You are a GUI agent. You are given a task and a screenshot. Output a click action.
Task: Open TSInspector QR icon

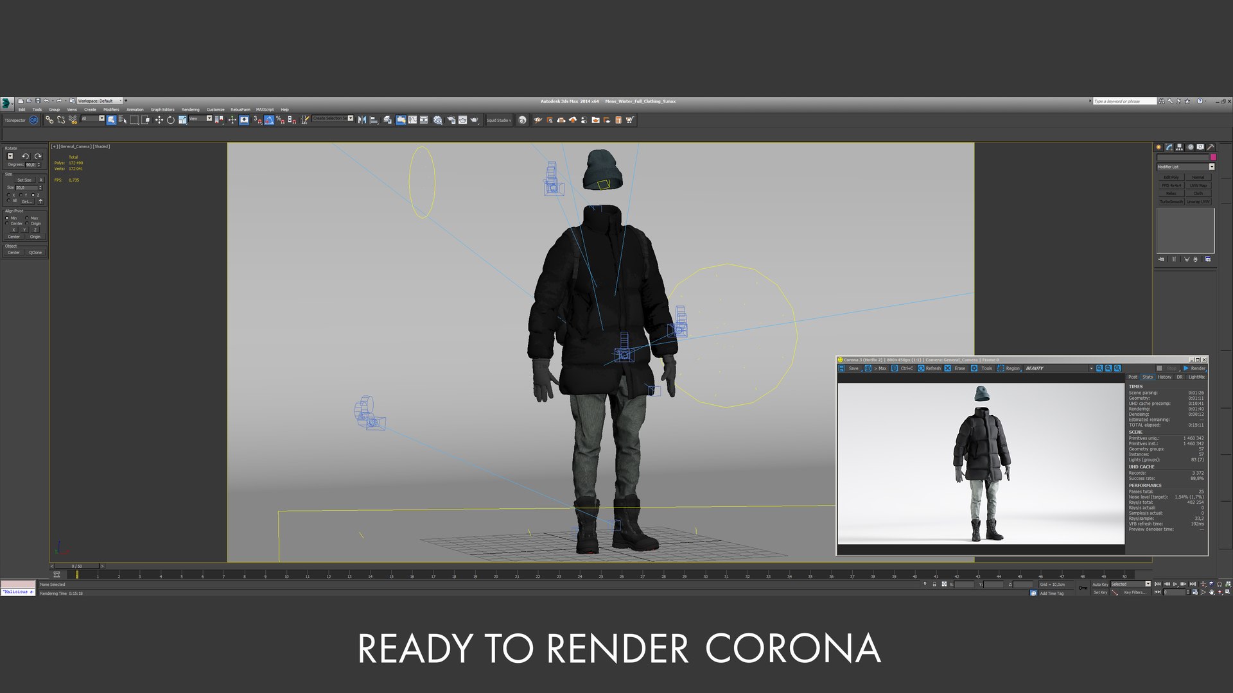pyautogui.click(x=33, y=120)
